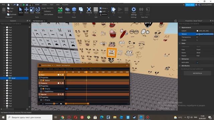
Task: Open the UI insert tool
Action: (x=81, y=10)
